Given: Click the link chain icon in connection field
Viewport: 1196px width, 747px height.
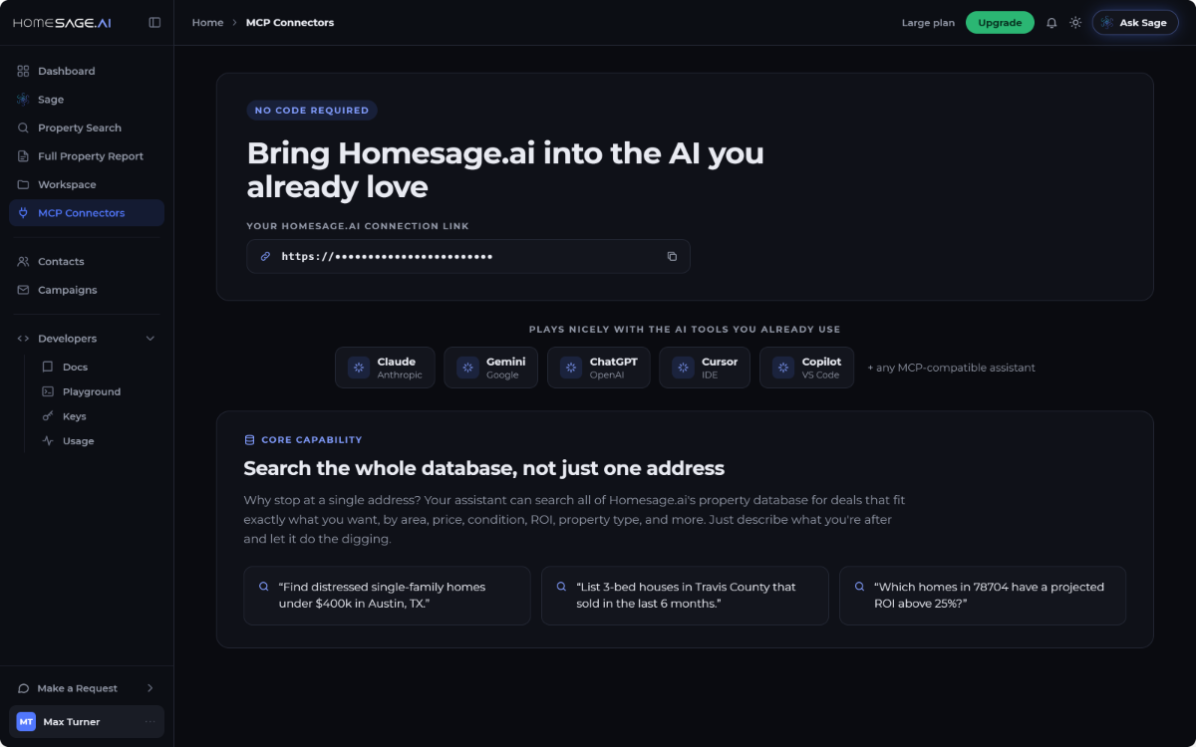Looking at the screenshot, I should pos(265,256).
